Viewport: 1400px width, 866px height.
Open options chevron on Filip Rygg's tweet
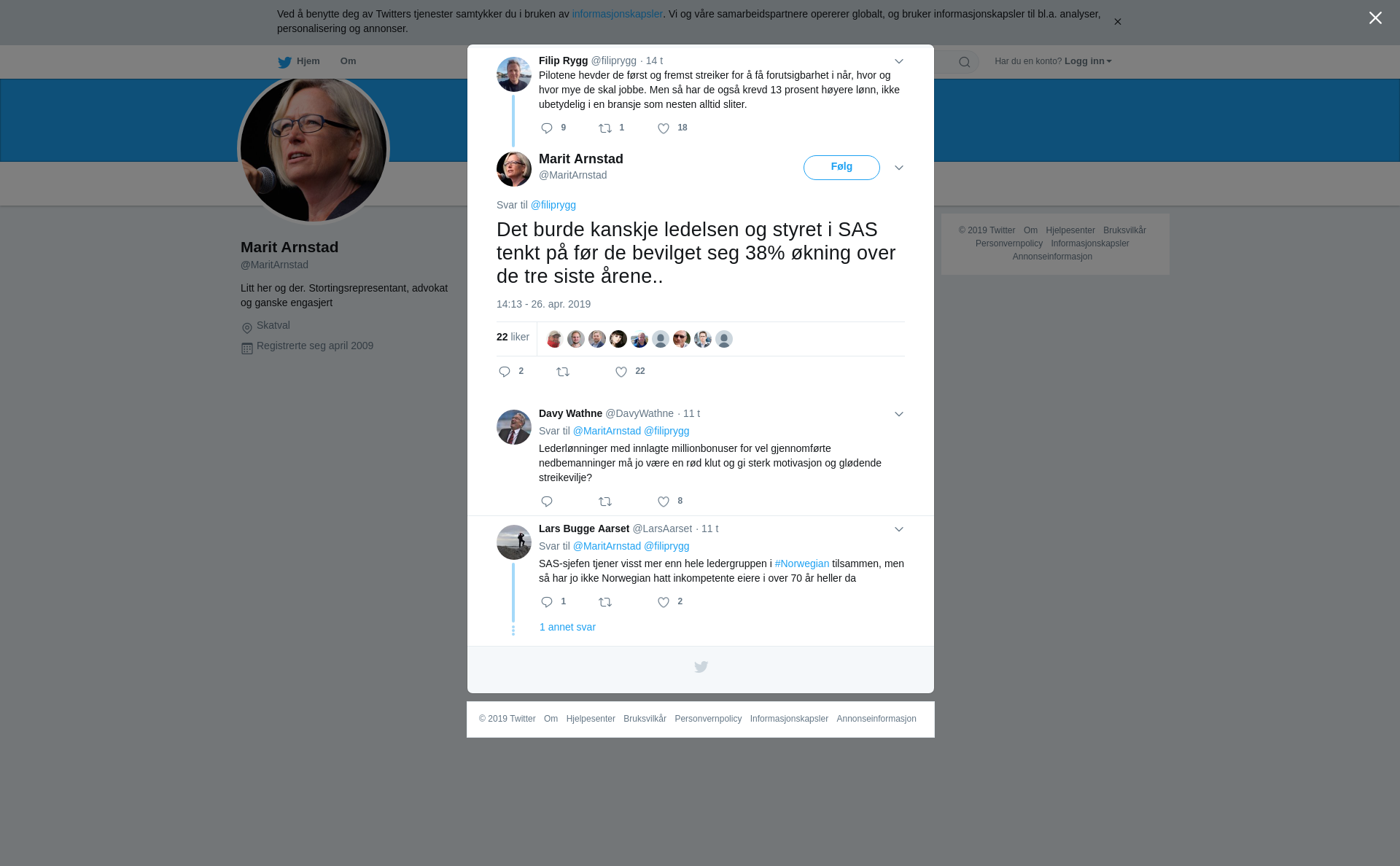pyautogui.click(x=899, y=61)
